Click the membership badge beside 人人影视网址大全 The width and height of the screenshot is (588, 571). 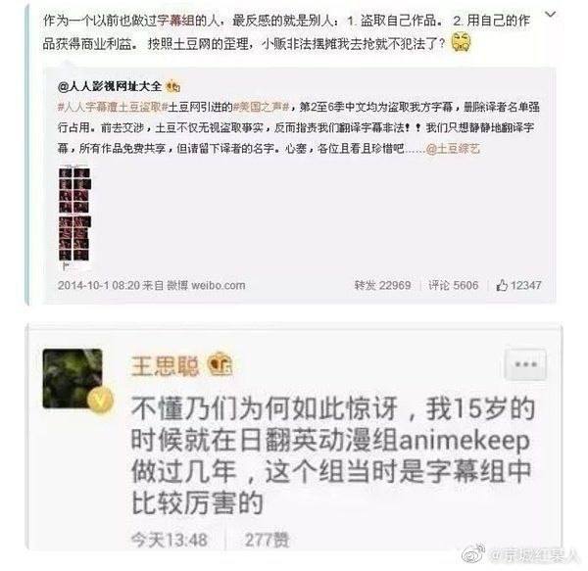click(173, 86)
